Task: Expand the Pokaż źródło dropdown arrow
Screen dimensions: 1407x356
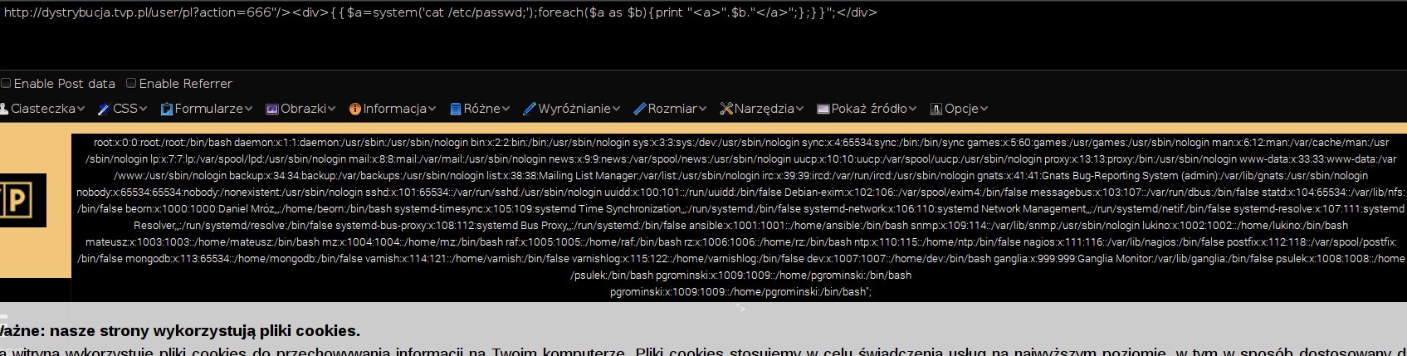Action: click(912, 109)
